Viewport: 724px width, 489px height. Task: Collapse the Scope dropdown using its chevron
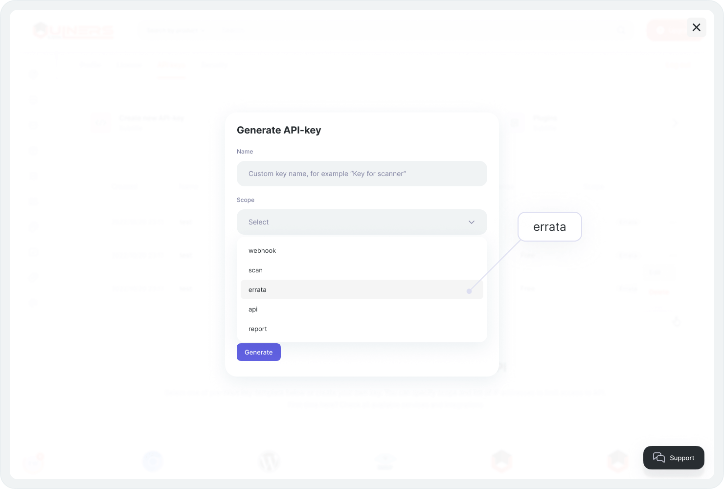pos(472,222)
